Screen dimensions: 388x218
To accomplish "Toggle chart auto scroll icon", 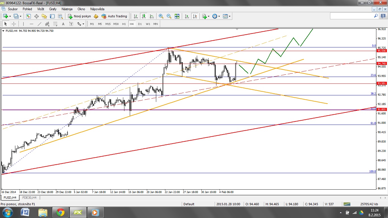I will click(x=187, y=16).
